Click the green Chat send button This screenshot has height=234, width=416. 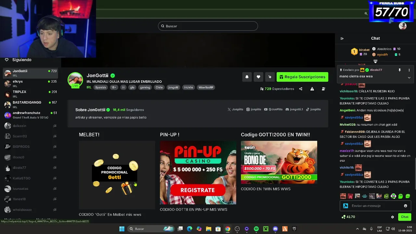(x=405, y=217)
